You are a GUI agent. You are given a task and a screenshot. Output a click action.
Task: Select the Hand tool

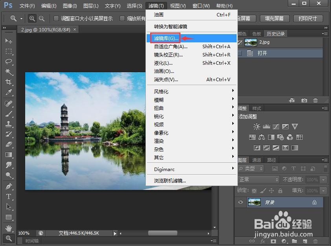[9, 228]
